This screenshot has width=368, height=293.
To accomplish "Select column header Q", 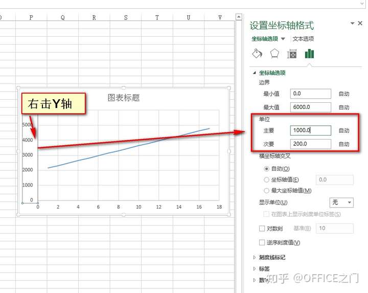I will (x=63, y=17).
